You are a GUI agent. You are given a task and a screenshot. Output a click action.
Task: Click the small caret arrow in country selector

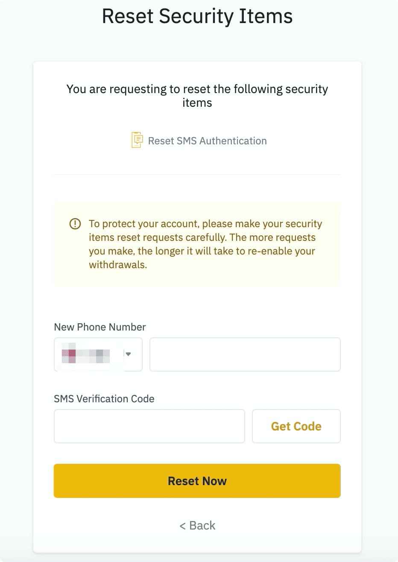128,354
